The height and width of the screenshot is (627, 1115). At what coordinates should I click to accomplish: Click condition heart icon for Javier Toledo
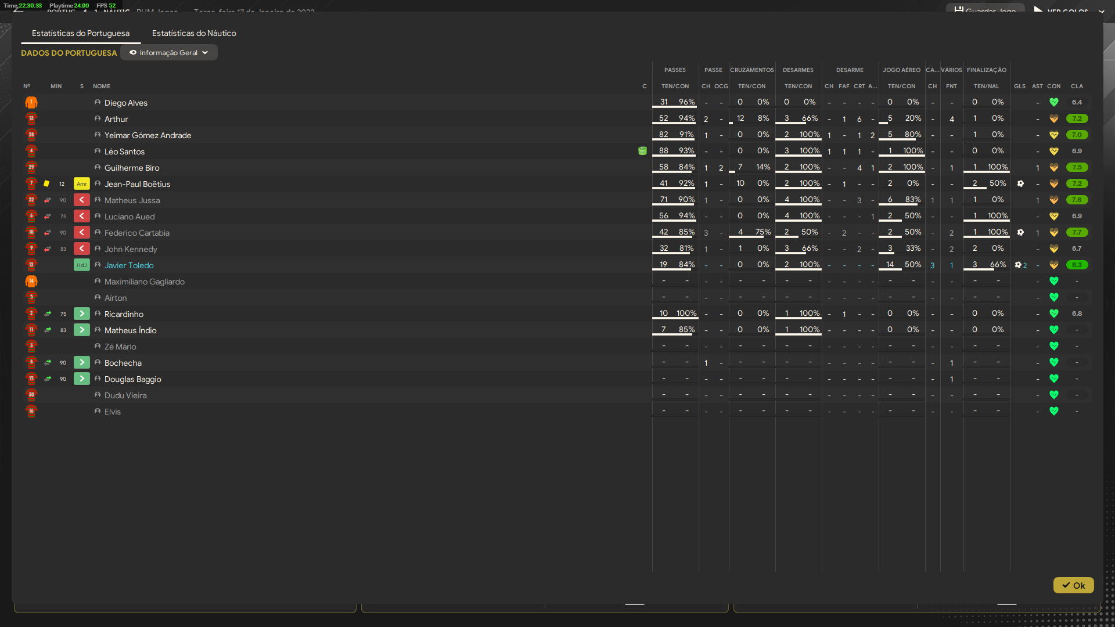click(1054, 265)
